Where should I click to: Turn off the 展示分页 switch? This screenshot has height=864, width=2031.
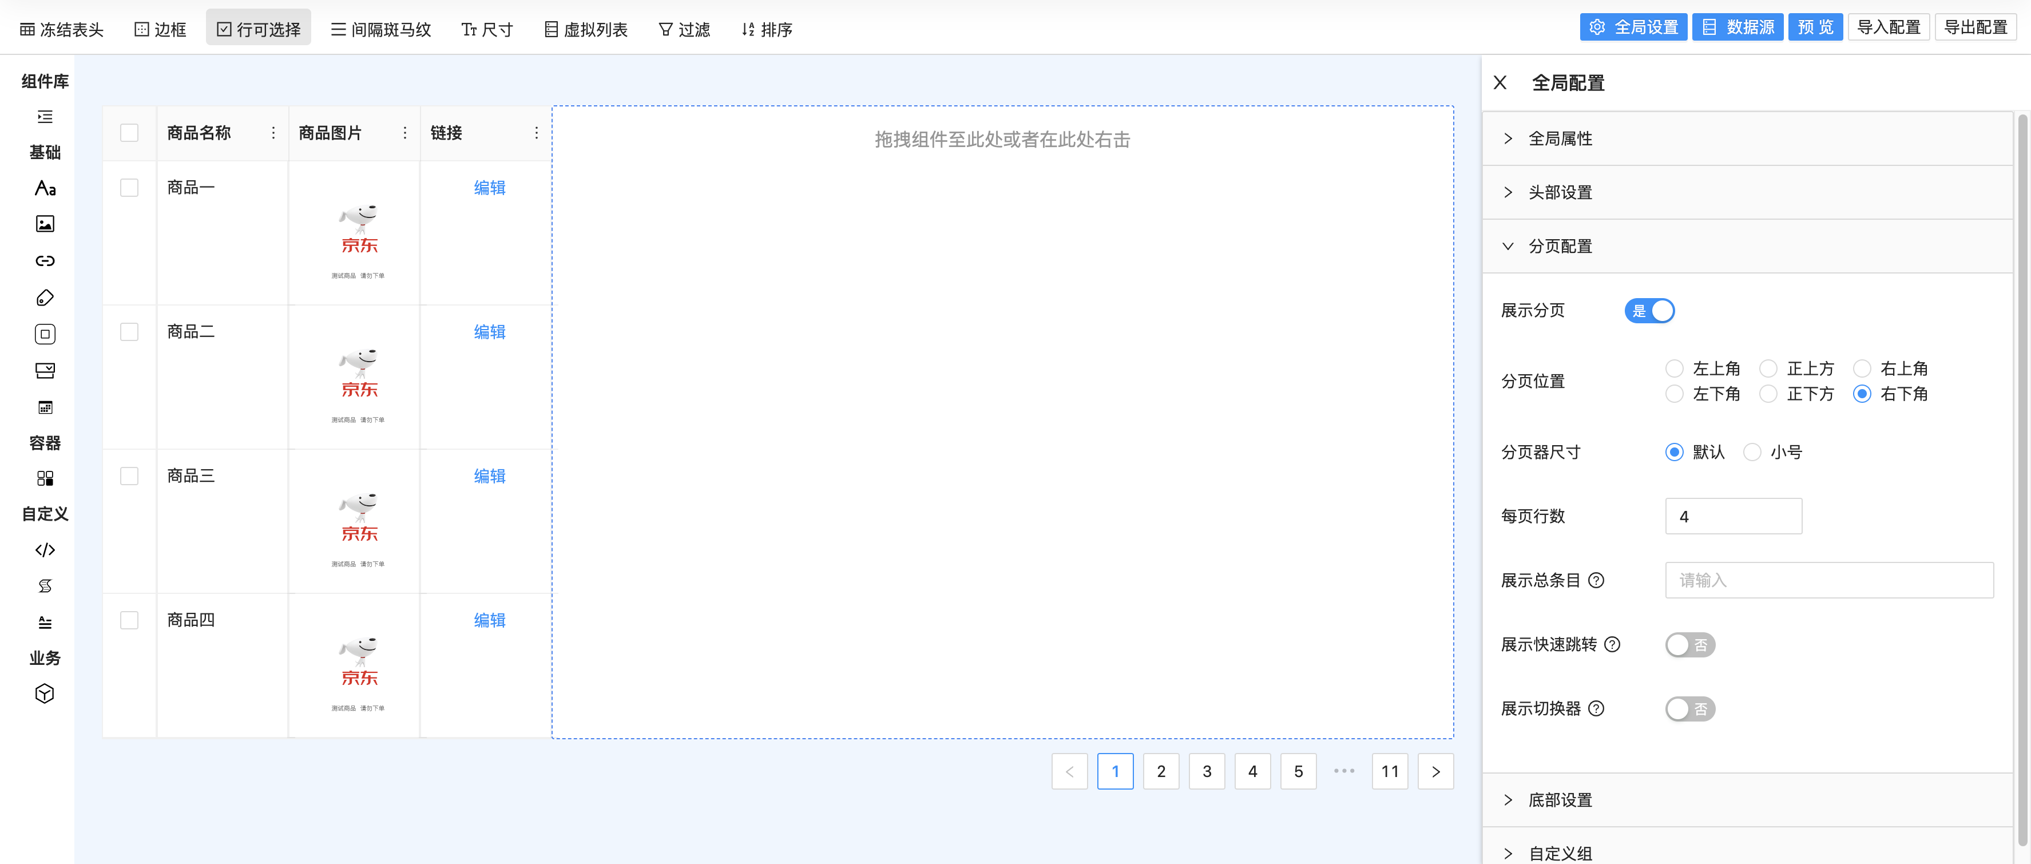tap(1649, 311)
